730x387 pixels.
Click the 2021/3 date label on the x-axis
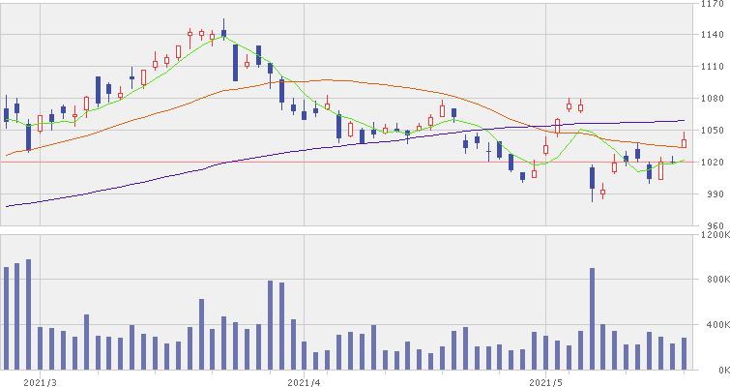tap(40, 381)
